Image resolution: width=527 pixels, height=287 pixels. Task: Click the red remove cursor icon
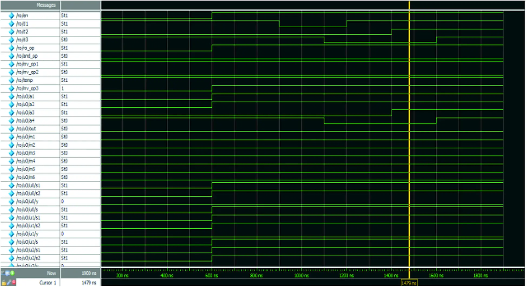[x=13, y=283]
